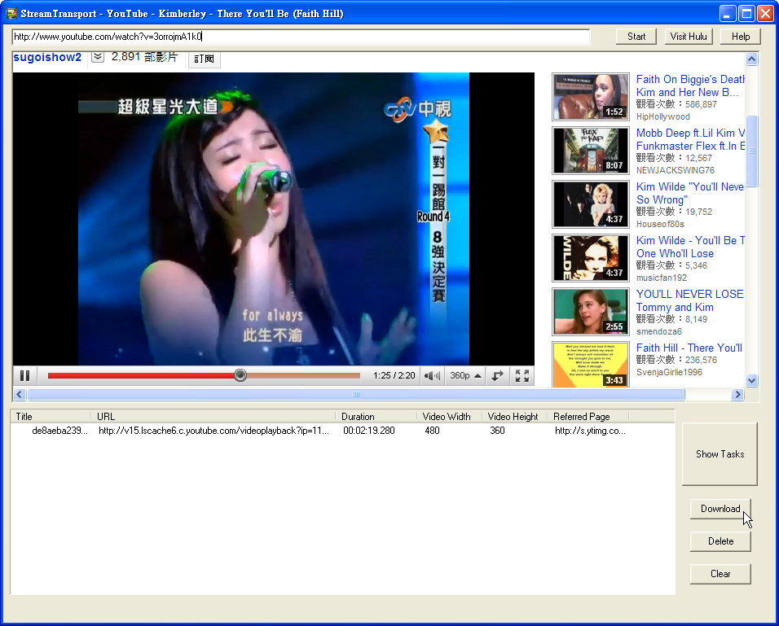Pause the video with the pause button
The height and width of the screenshot is (626, 779).
(24, 376)
